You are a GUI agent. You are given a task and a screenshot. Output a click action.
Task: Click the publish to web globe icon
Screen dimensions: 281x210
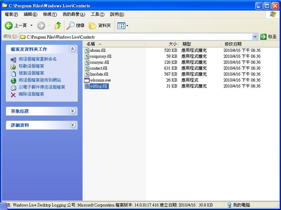[x=13, y=81]
